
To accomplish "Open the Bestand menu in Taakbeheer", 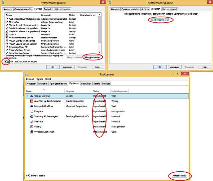I will click(x=30, y=79).
